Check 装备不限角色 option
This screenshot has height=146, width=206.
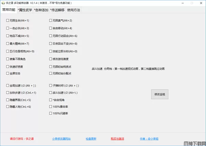point(8,59)
